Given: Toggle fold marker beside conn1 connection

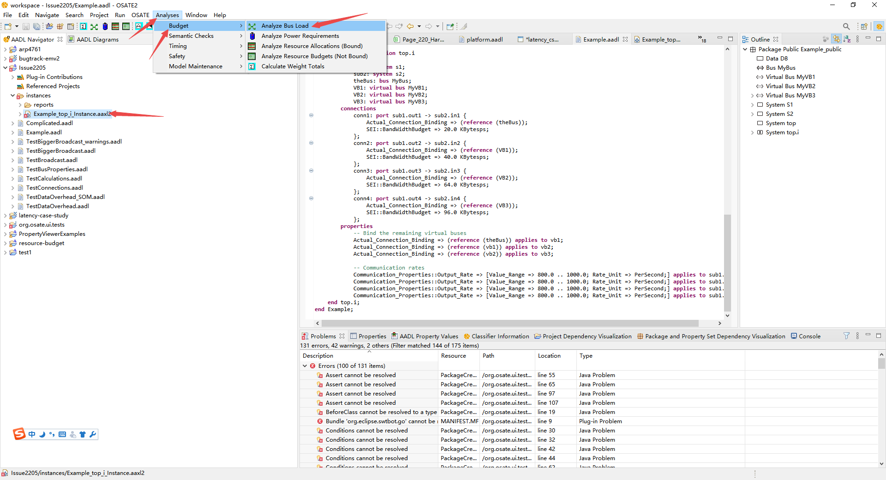Looking at the screenshot, I should (x=311, y=115).
